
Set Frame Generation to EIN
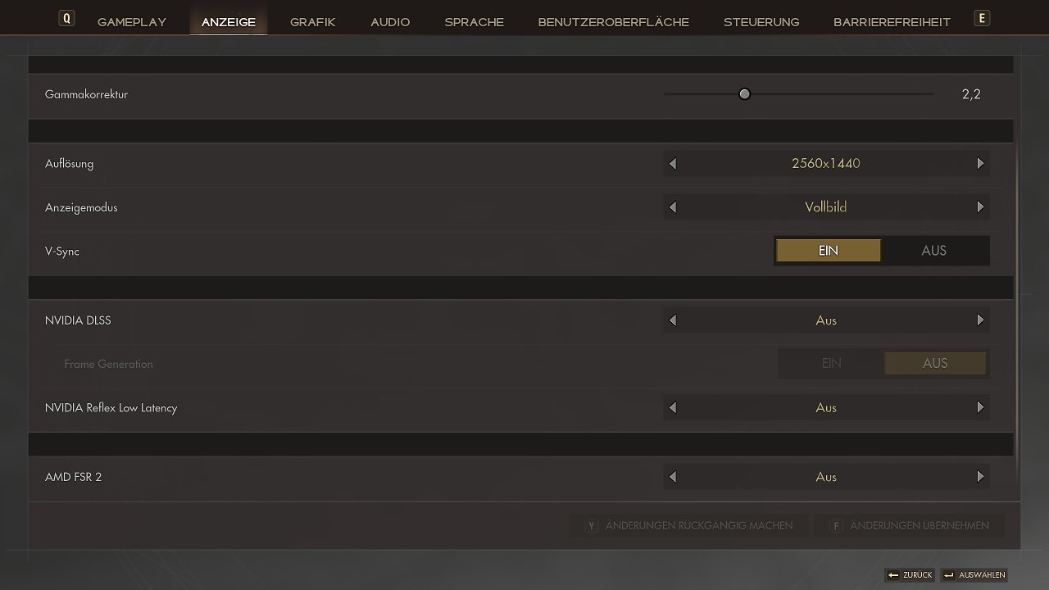(x=831, y=364)
